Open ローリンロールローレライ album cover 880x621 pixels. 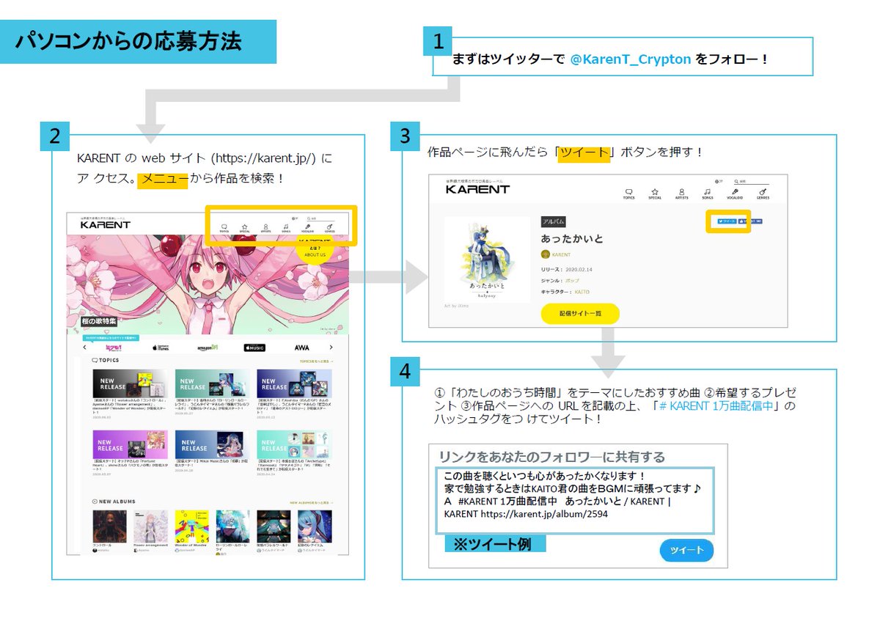(x=232, y=526)
